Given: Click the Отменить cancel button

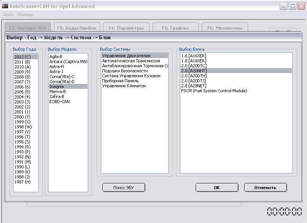Looking at the screenshot, I should [x=265, y=188].
